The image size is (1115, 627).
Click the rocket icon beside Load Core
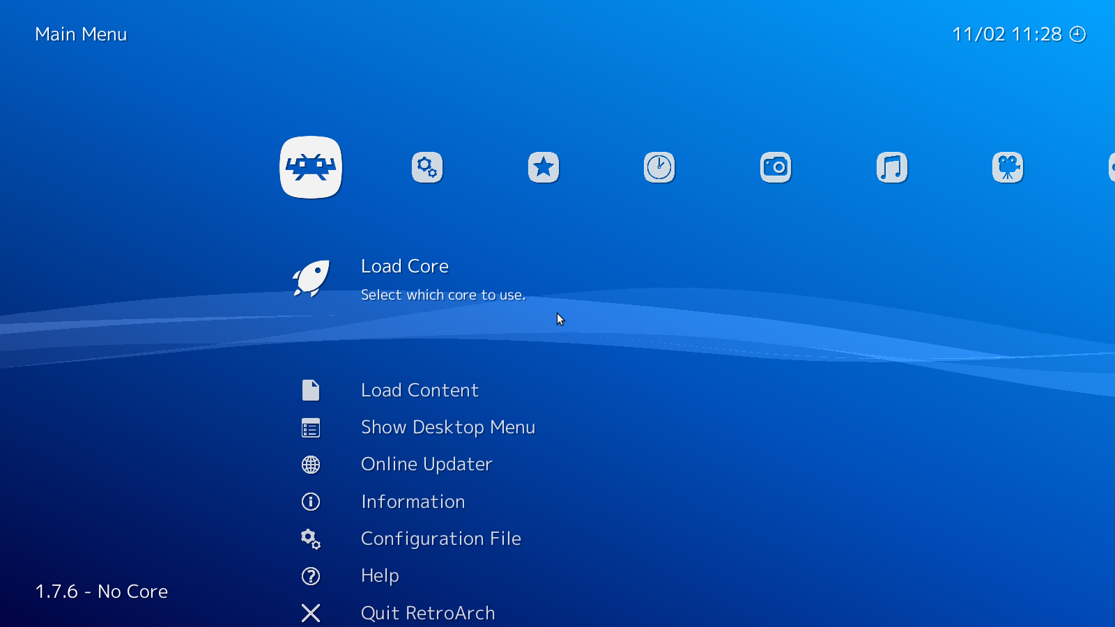pos(311,279)
